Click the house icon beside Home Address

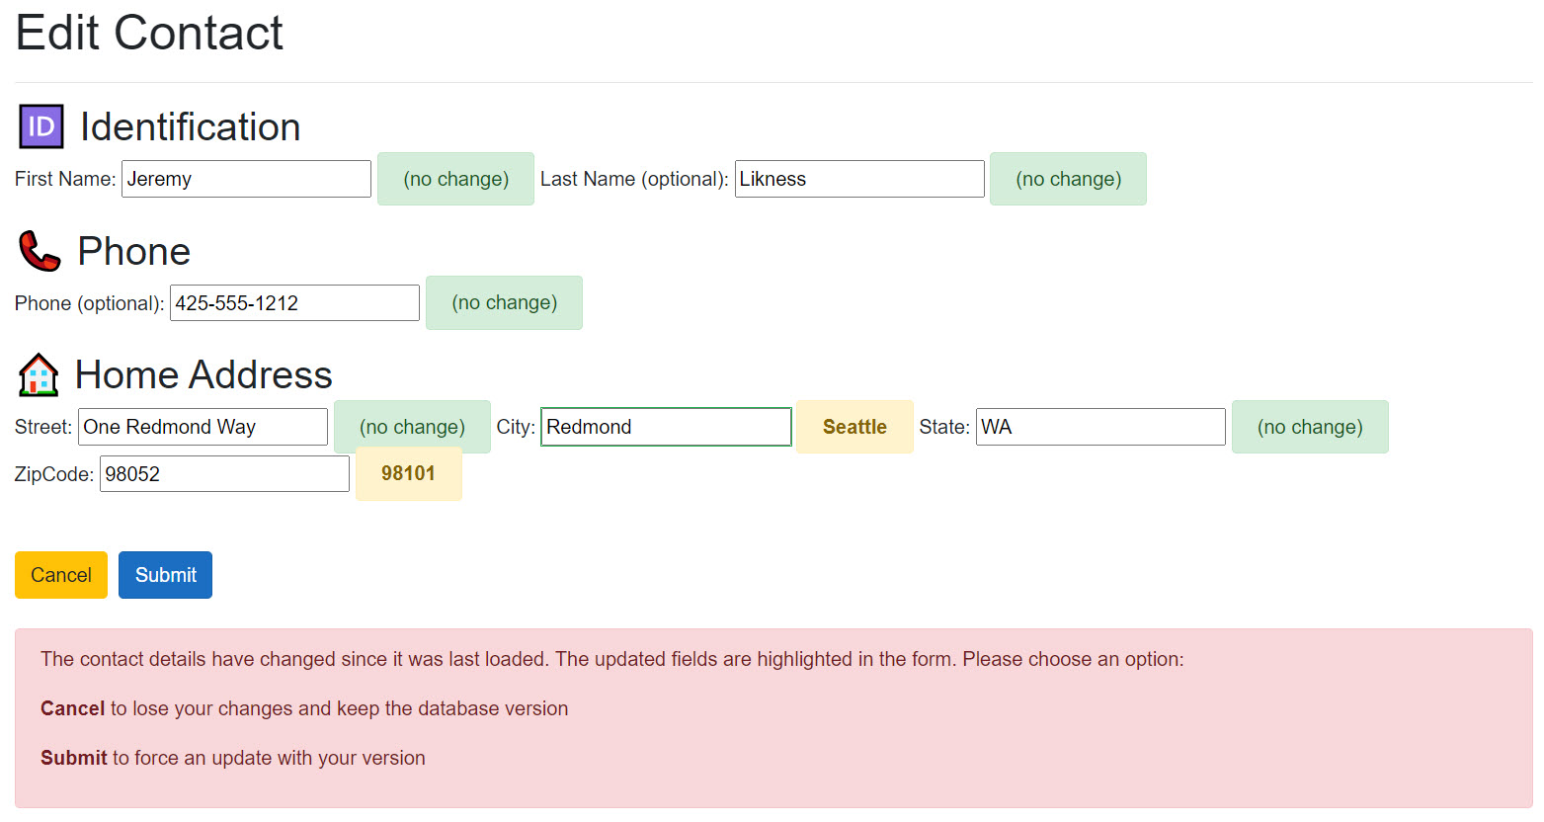click(39, 375)
